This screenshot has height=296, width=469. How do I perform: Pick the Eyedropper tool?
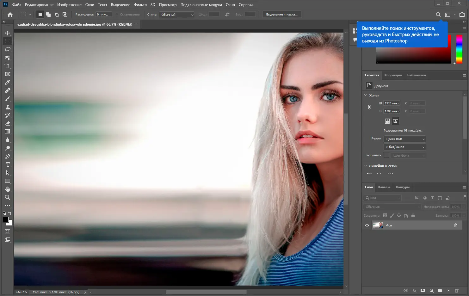pos(8,82)
